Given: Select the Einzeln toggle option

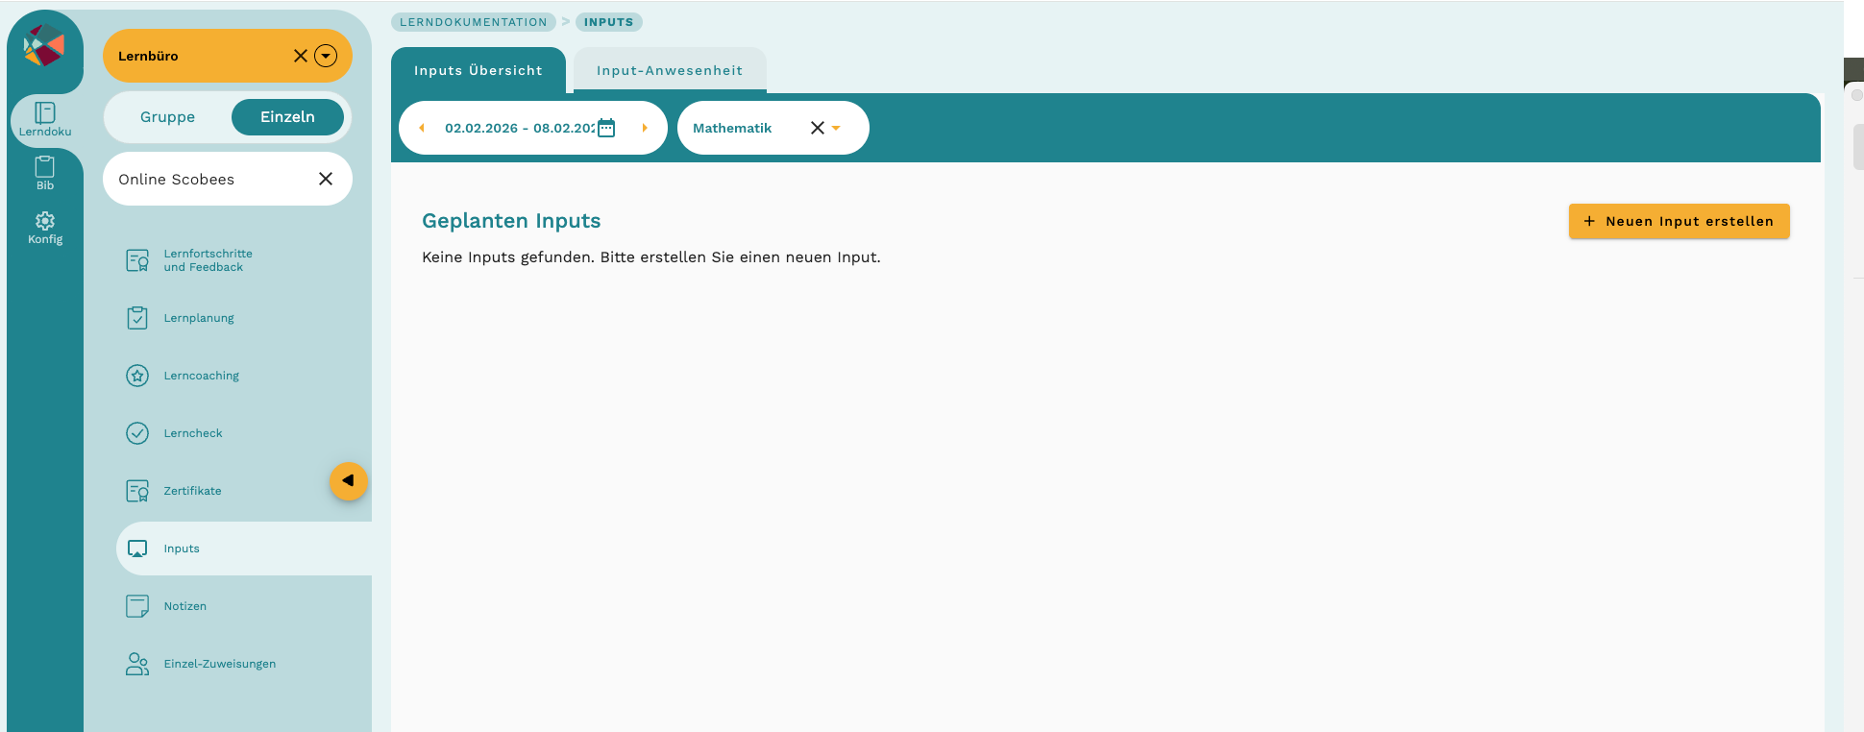Looking at the screenshot, I should point(287,117).
